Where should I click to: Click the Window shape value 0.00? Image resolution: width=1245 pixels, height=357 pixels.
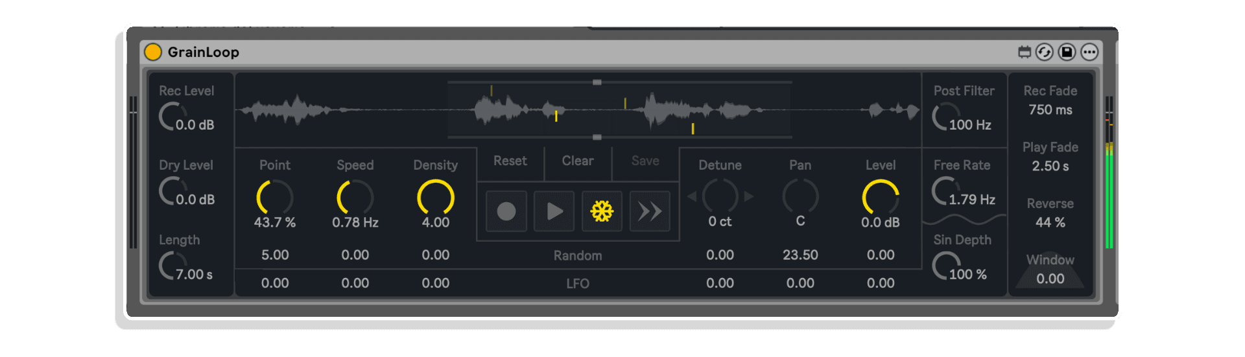pos(1050,279)
